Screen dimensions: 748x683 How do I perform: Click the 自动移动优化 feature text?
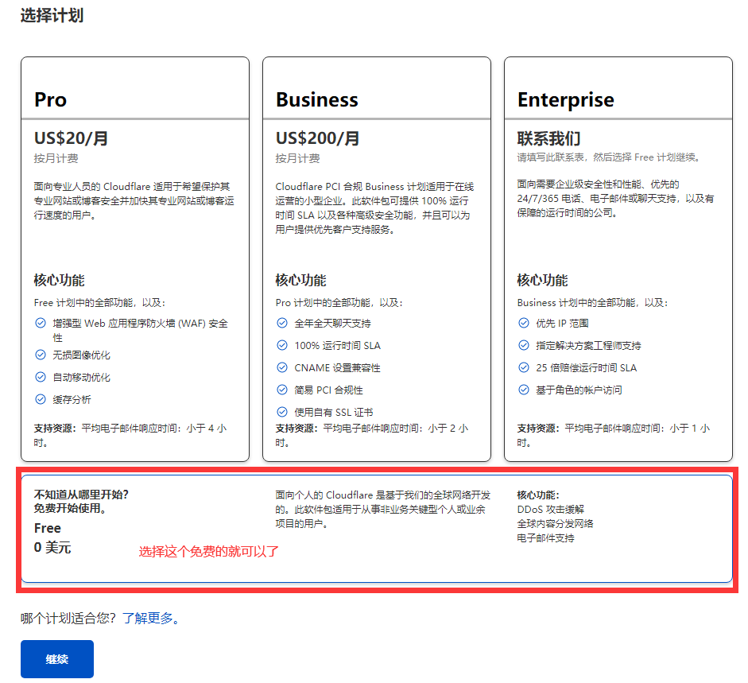point(81,378)
